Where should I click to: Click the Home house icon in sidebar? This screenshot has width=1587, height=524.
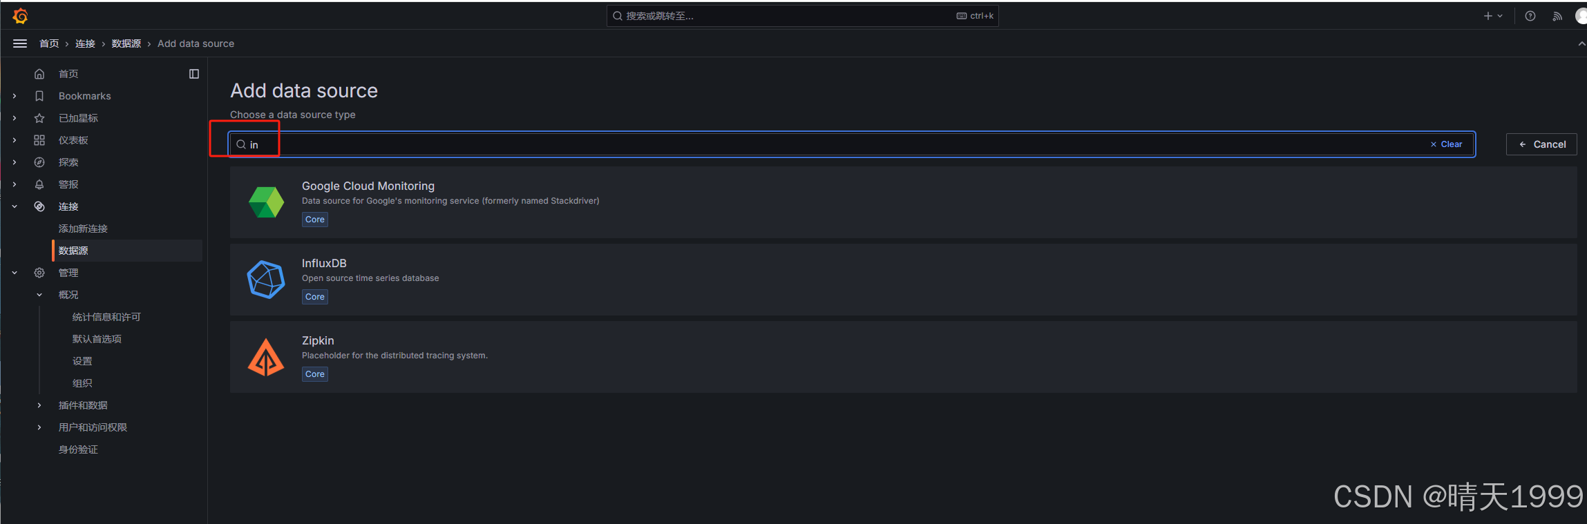(39, 74)
